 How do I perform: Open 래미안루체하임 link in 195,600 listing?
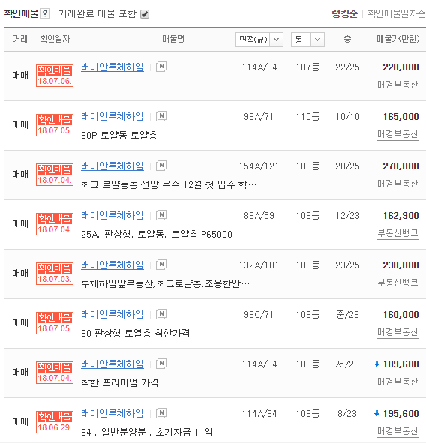point(112,413)
